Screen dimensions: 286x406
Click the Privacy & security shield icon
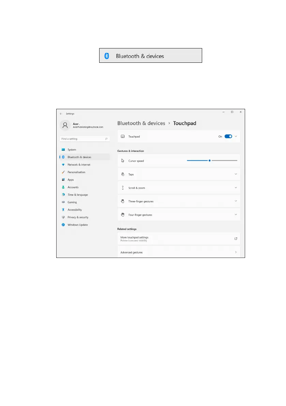point(63,217)
